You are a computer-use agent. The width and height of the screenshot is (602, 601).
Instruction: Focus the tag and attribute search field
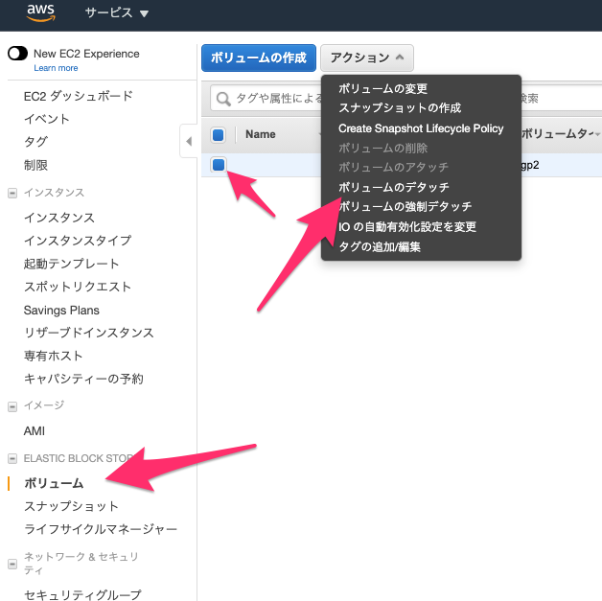(406, 98)
